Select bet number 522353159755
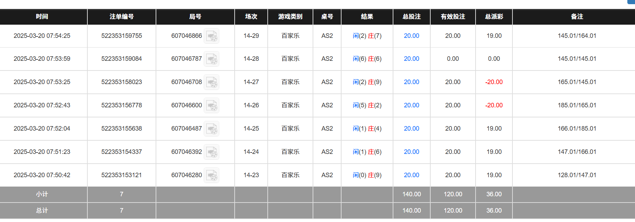 tap(121, 36)
